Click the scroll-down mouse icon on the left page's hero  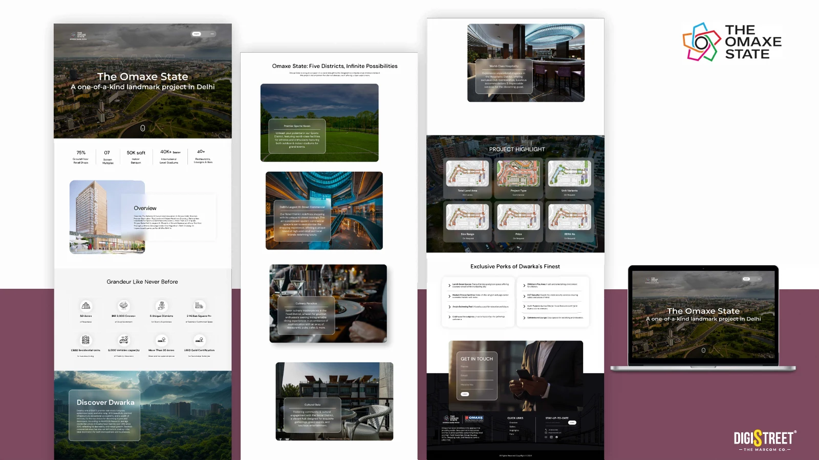click(x=143, y=128)
